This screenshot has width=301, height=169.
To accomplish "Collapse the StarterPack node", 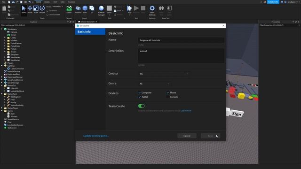I will click(x=2, y=94).
